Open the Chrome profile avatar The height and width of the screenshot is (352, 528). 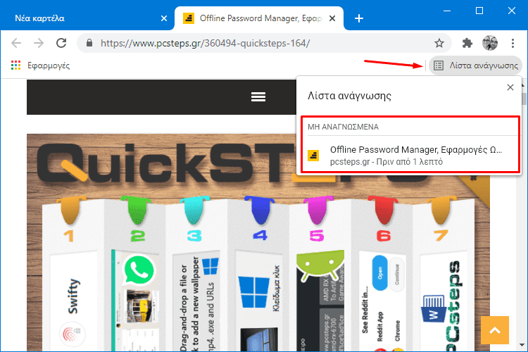coord(490,43)
